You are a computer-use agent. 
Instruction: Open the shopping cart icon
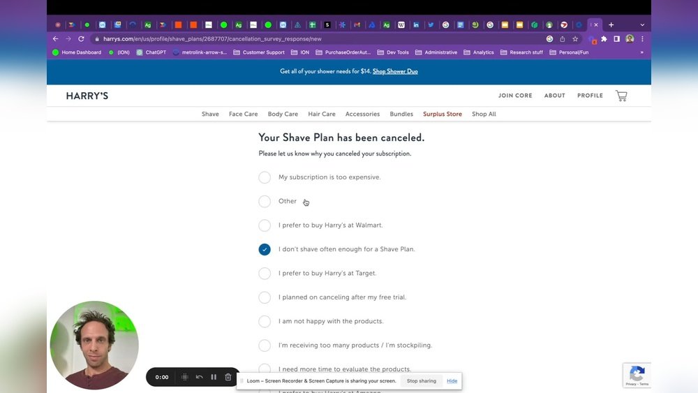pyautogui.click(x=621, y=96)
